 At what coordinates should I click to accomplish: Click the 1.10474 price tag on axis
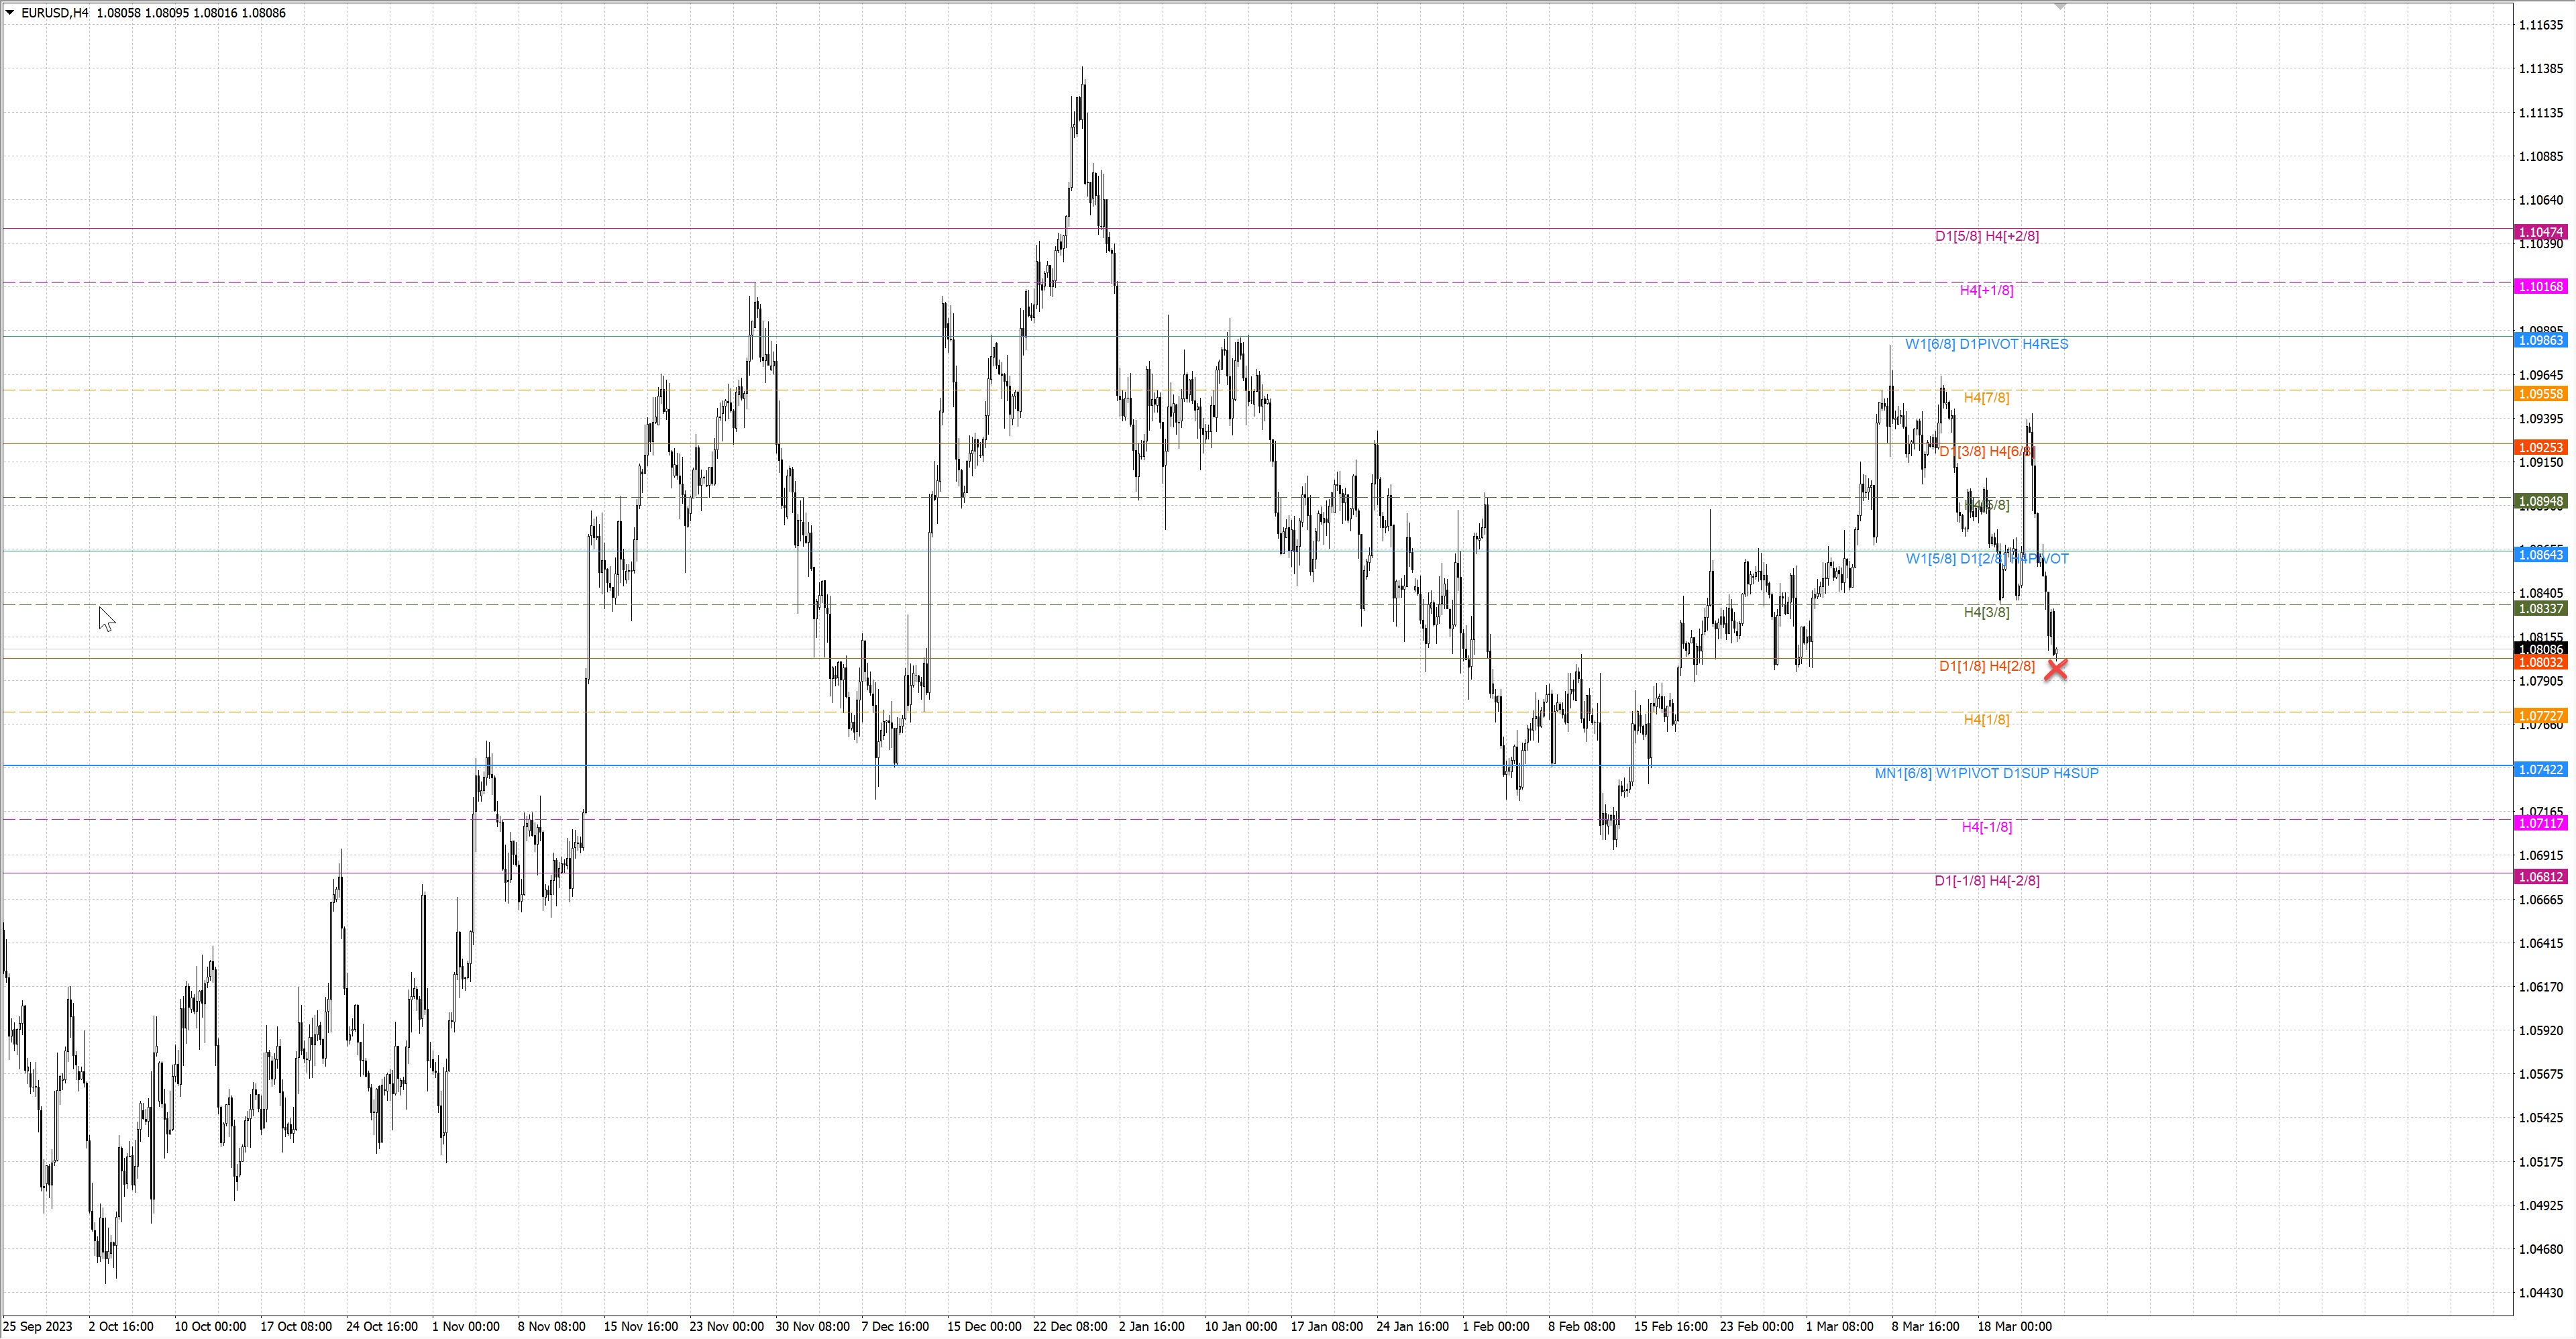point(2540,232)
